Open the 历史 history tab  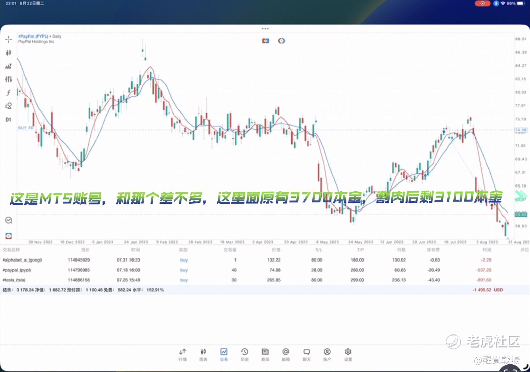245,354
